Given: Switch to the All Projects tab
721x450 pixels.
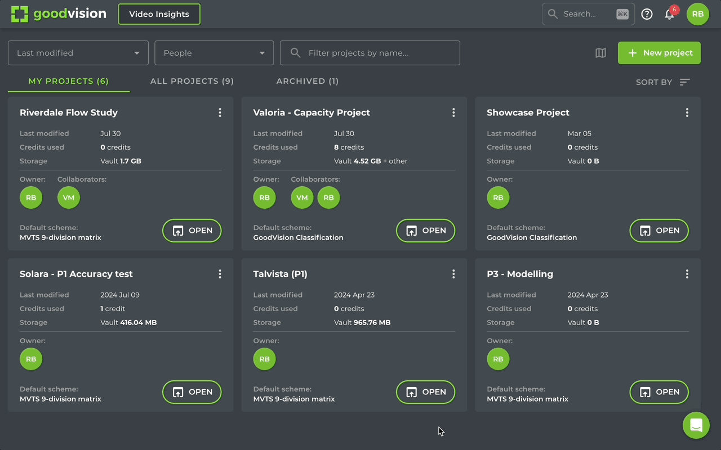Looking at the screenshot, I should [192, 81].
